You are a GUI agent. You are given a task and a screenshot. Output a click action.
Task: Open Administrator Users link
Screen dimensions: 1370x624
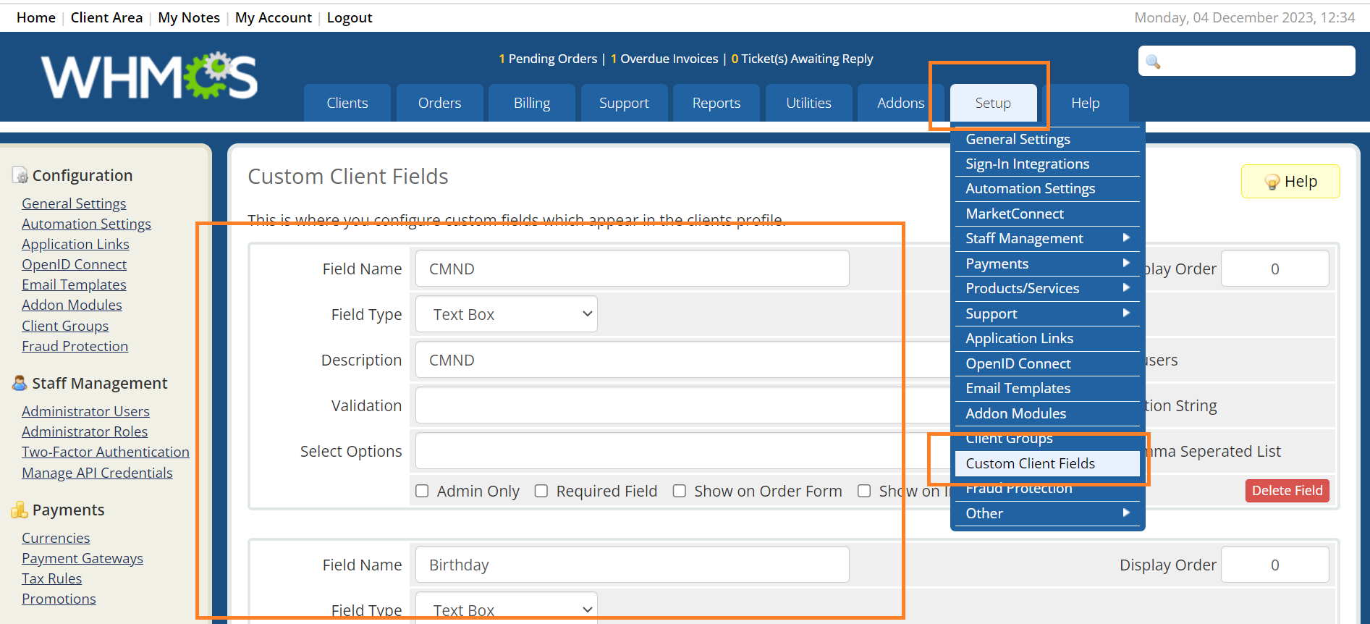85,411
